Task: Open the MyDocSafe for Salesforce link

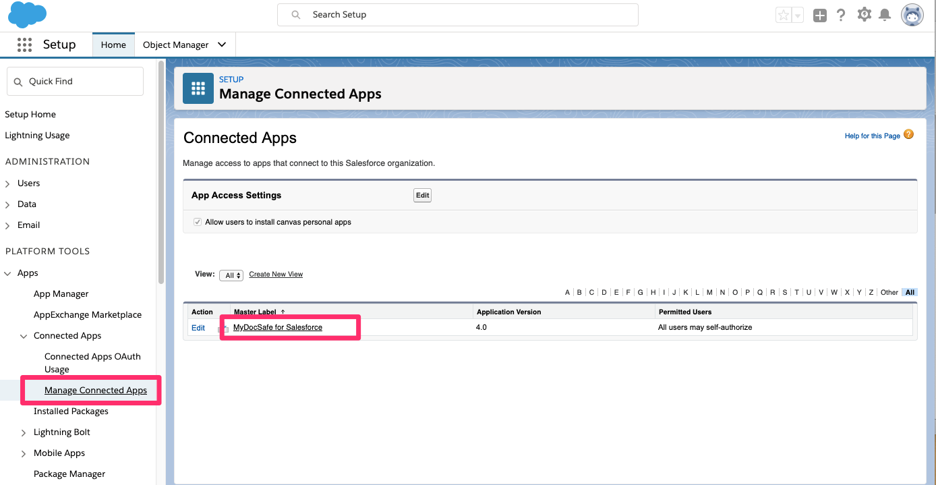Action: pos(278,327)
